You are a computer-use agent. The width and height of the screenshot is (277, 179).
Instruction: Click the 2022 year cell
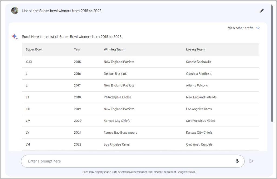78,144
